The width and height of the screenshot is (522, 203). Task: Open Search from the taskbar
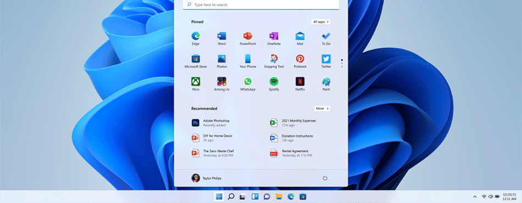231,196
